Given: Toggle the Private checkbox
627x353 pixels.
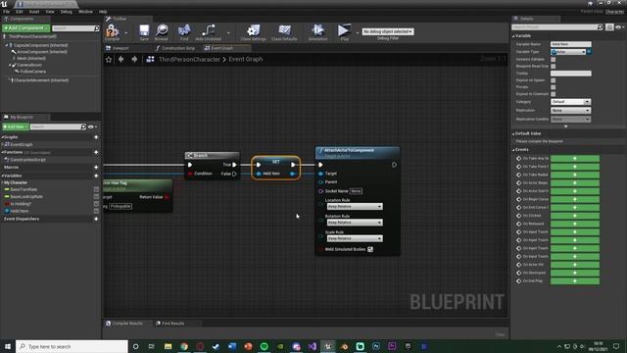Looking at the screenshot, I should coord(553,87).
